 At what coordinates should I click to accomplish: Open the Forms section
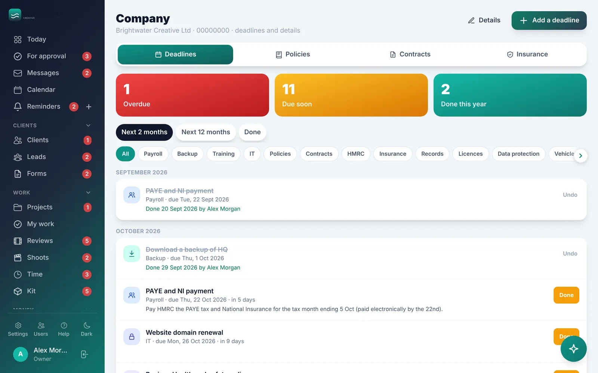52,174
